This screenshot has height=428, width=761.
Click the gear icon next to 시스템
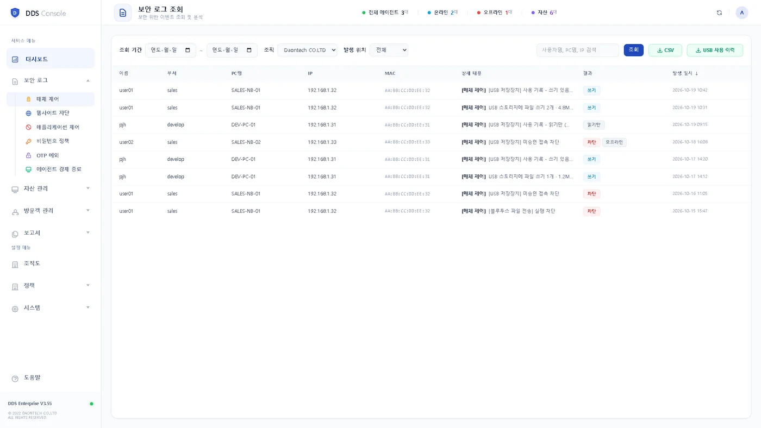[x=15, y=309]
